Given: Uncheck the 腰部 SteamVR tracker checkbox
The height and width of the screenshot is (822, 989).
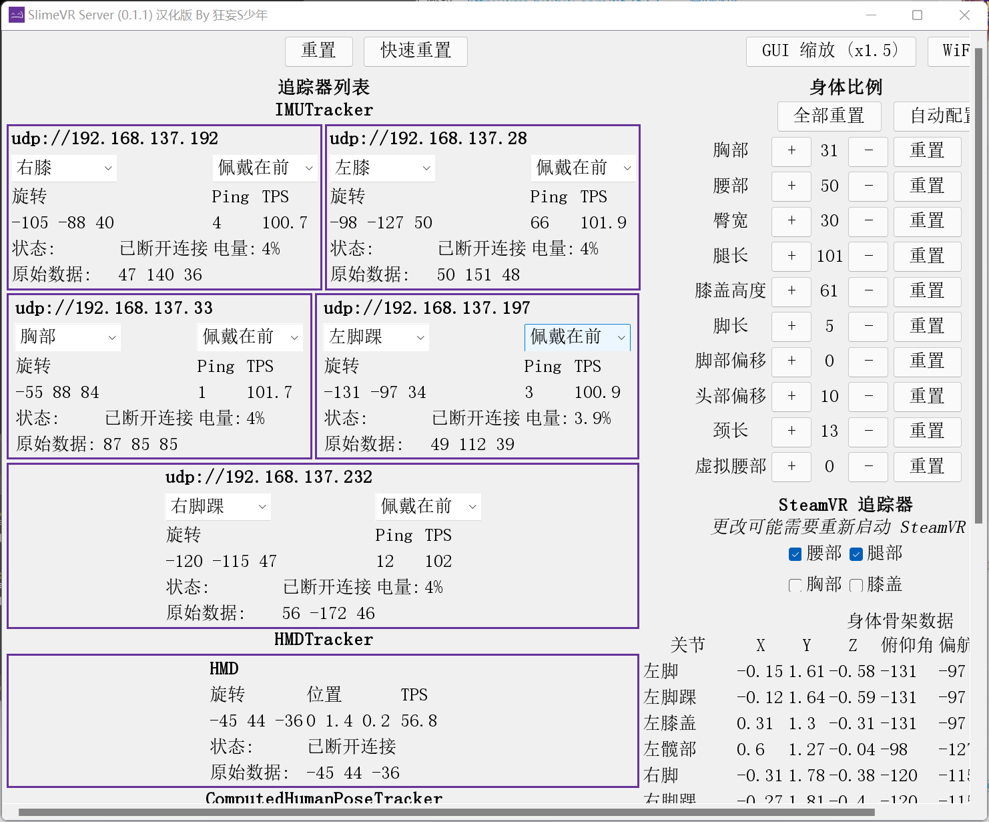Looking at the screenshot, I should pos(795,554).
